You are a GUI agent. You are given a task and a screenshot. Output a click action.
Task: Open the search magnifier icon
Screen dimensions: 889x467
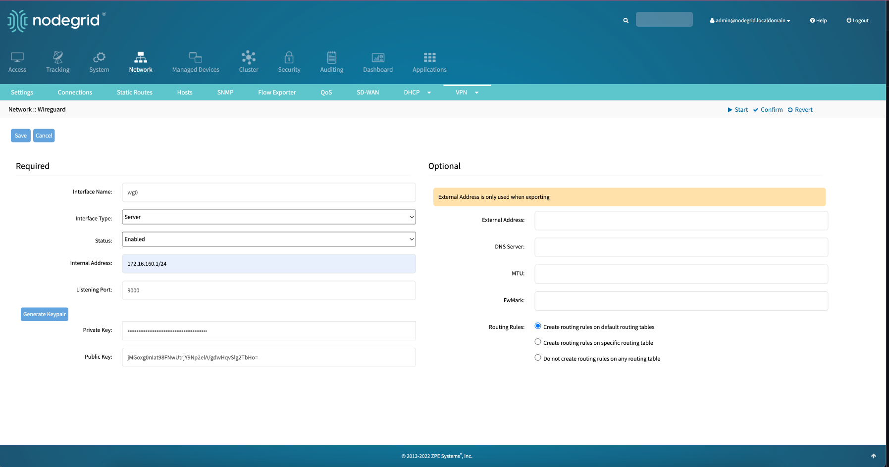pyautogui.click(x=625, y=20)
